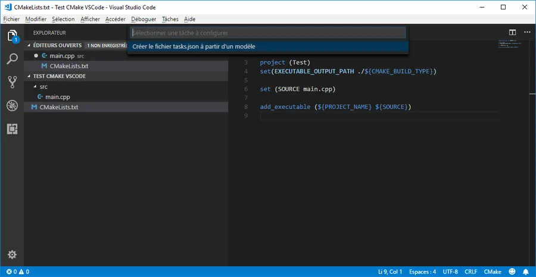
Task: Select CMakeLists.txt in project tree
Action: [59, 107]
